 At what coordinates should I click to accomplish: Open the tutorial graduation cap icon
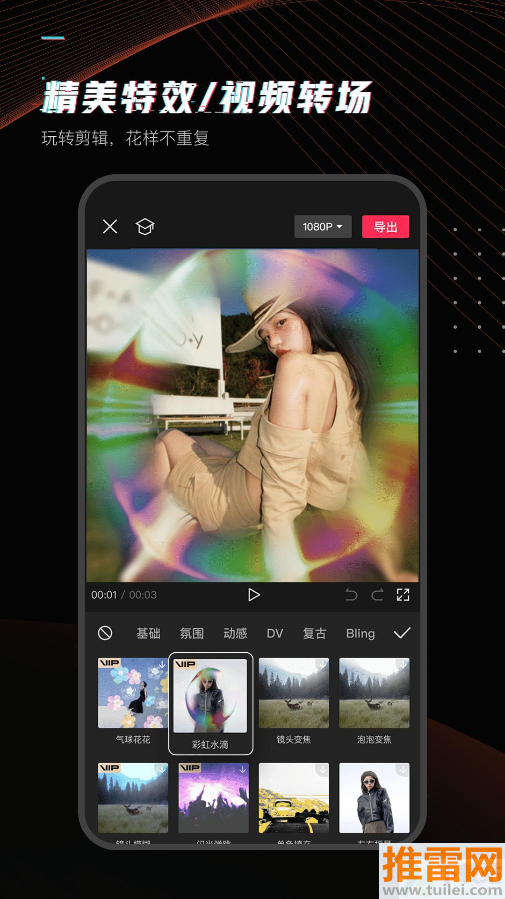tap(145, 227)
